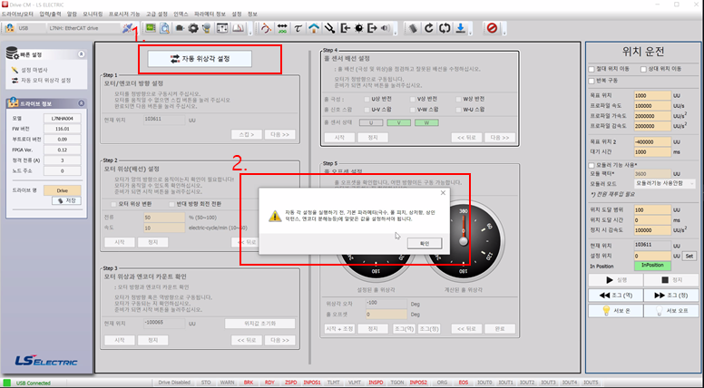Click 위치값 초기화 in Step 3
The height and width of the screenshot is (388, 704).
click(260, 324)
